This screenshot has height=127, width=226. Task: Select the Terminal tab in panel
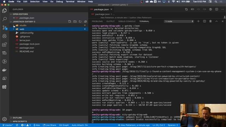pos(144,21)
